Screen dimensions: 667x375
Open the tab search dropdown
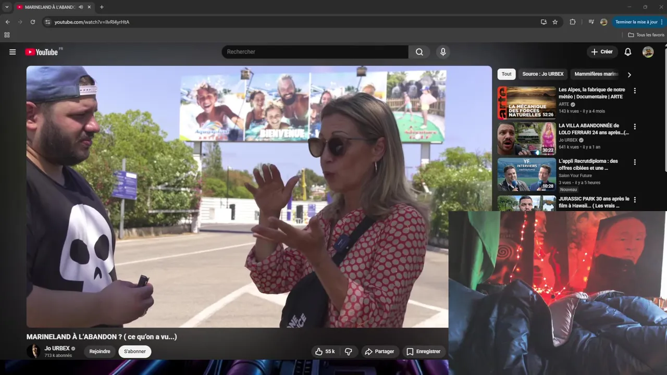click(7, 7)
